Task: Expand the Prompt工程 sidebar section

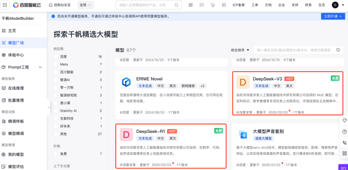Action: pos(40,67)
